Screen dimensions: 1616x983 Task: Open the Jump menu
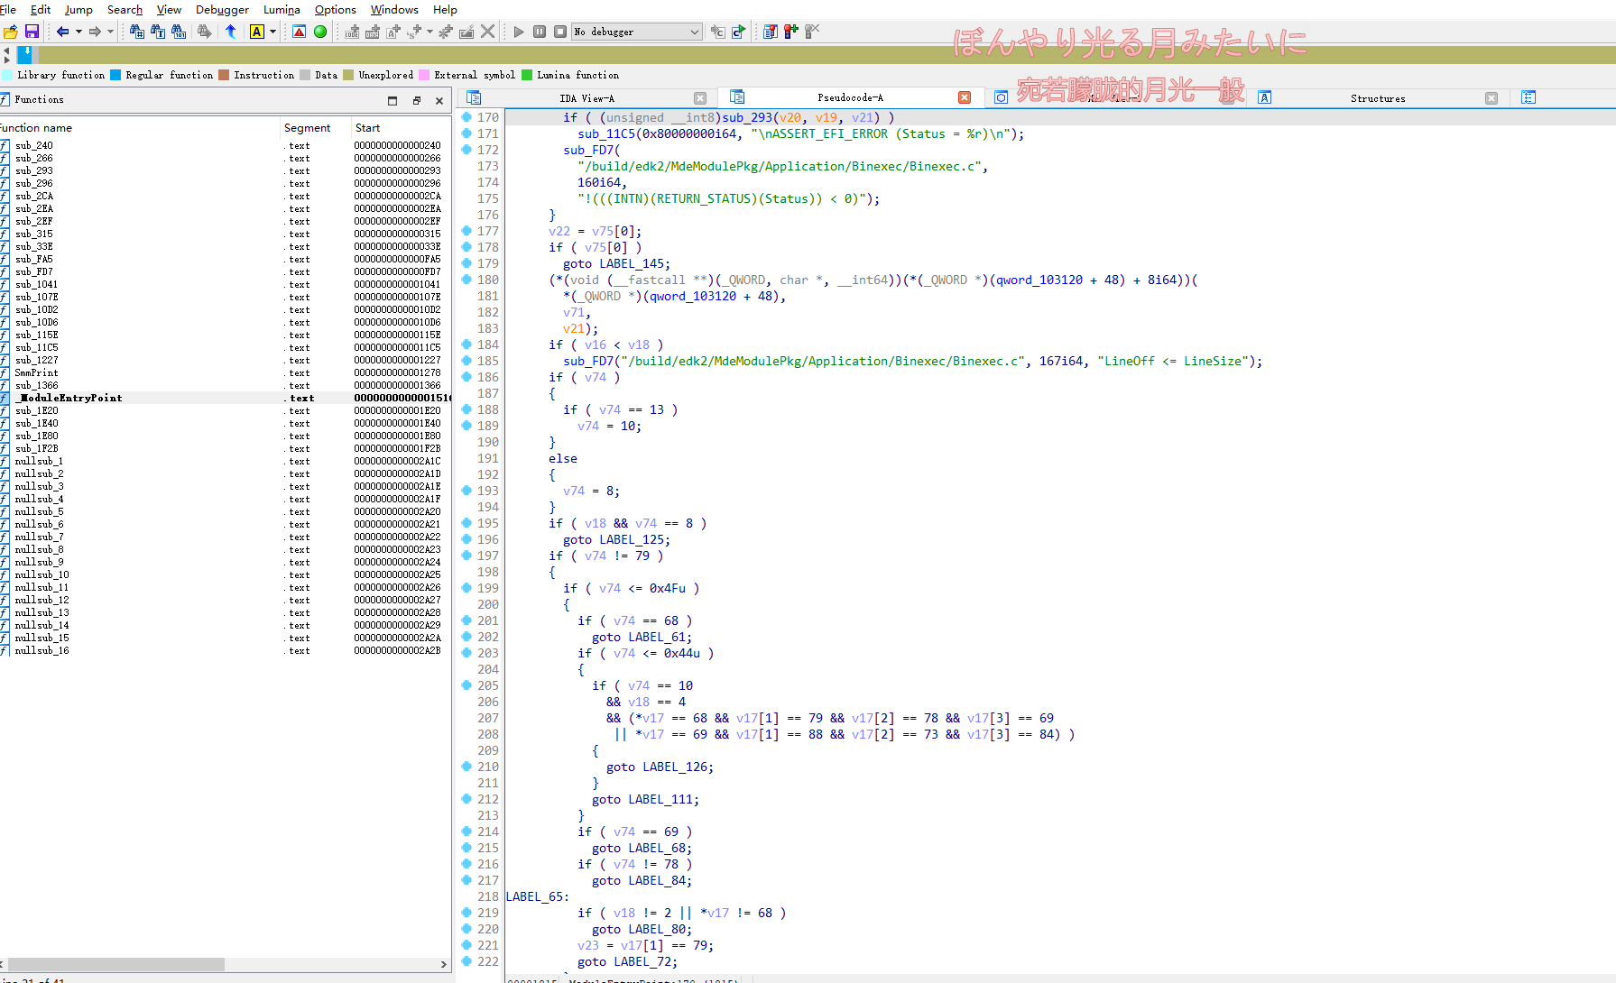(78, 9)
